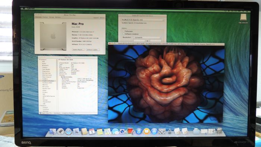261x147 pixels.
Task: Open yellow Notes icon in Dock
Action: pos(100,132)
